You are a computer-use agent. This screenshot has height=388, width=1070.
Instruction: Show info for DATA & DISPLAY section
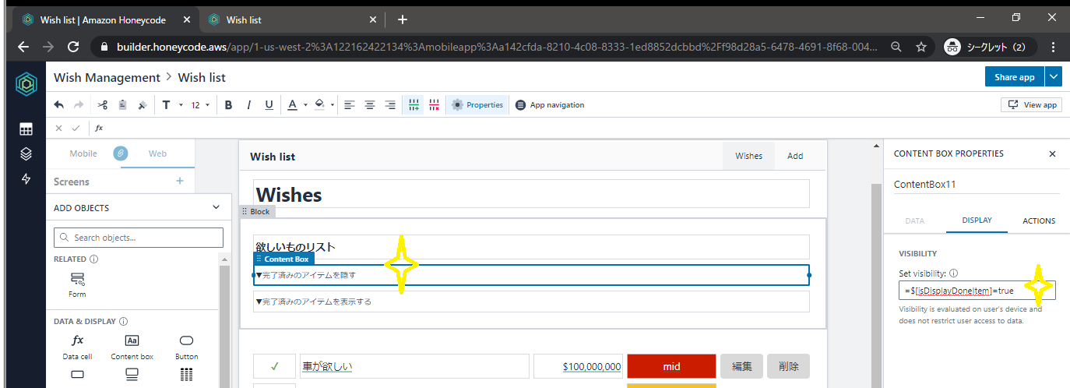coord(123,321)
